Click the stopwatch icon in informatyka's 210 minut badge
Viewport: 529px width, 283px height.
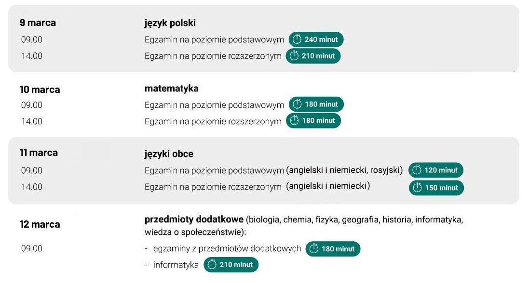pos(212,265)
